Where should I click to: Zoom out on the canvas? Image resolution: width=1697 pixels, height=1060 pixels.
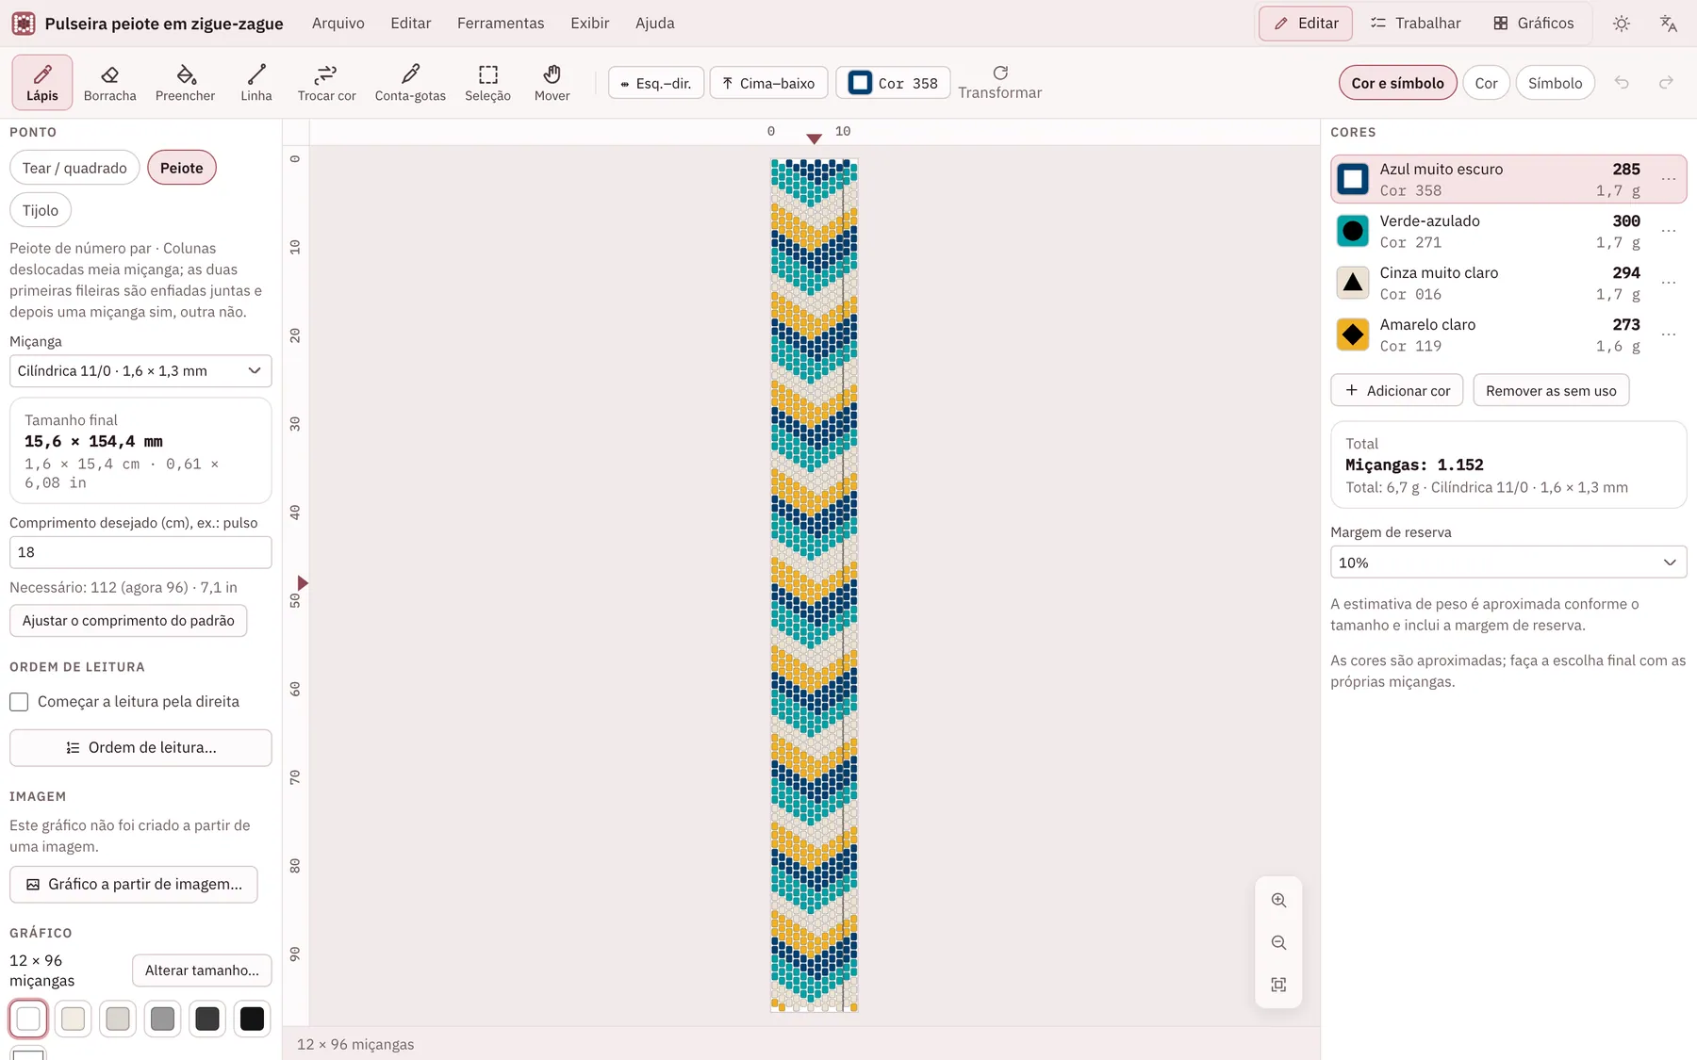point(1278,942)
